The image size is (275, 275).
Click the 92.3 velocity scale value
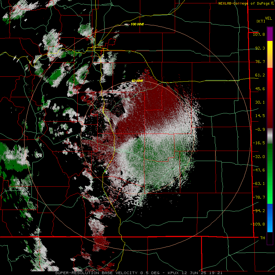tap(260, 48)
